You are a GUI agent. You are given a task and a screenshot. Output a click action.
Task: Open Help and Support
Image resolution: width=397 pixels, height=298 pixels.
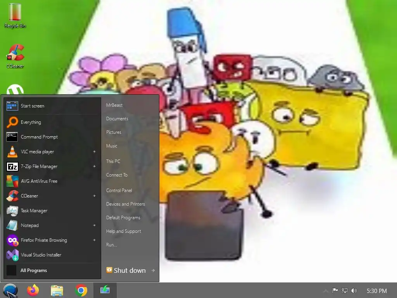click(124, 231)
